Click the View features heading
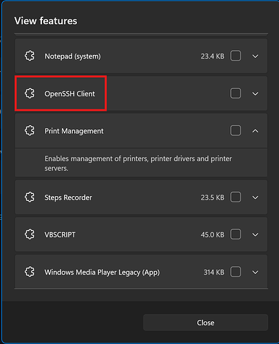 coord(46,21)
